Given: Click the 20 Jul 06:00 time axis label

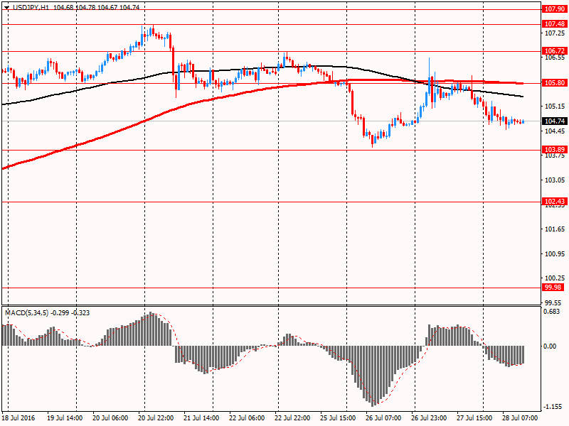Looking at the screenshot, I should (x=110, y=418).
